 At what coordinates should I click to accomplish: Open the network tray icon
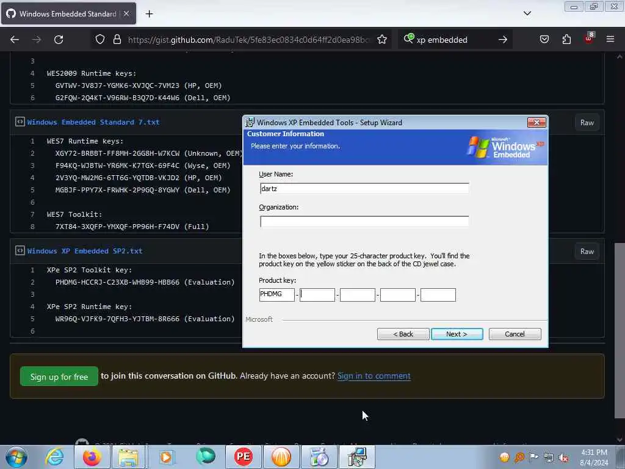pos(549,457)
